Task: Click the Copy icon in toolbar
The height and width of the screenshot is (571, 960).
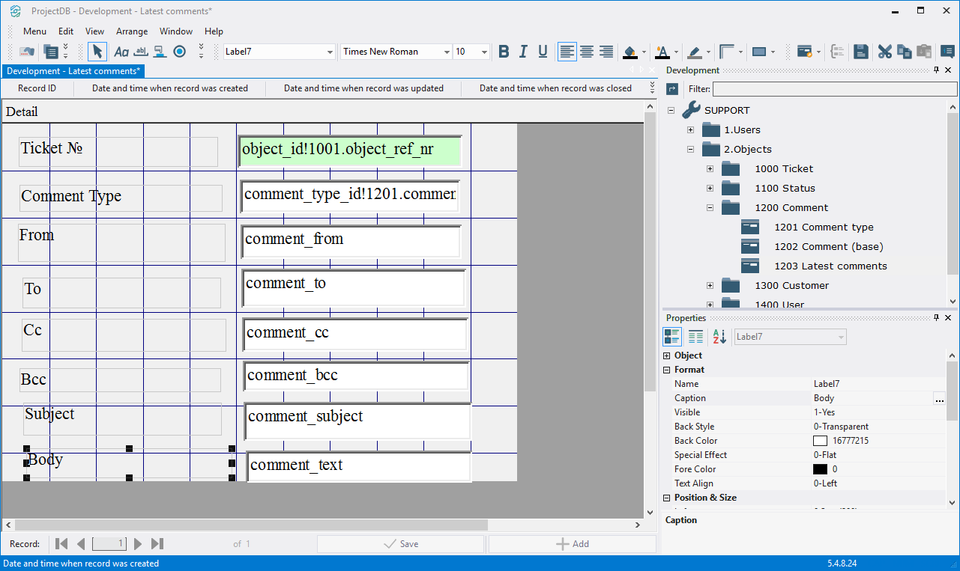Action: 905,52
